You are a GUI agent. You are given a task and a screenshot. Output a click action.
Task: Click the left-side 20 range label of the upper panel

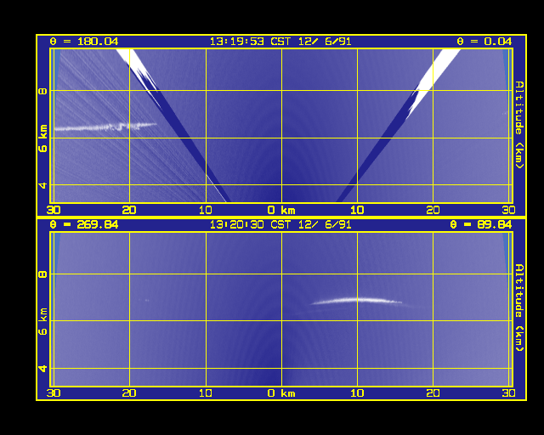(129, 210)
